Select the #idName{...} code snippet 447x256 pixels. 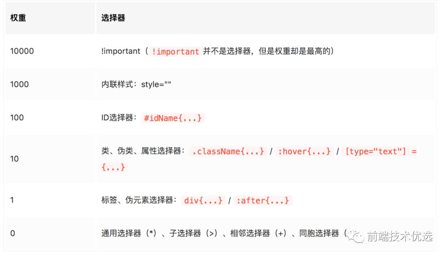point(173,118)
